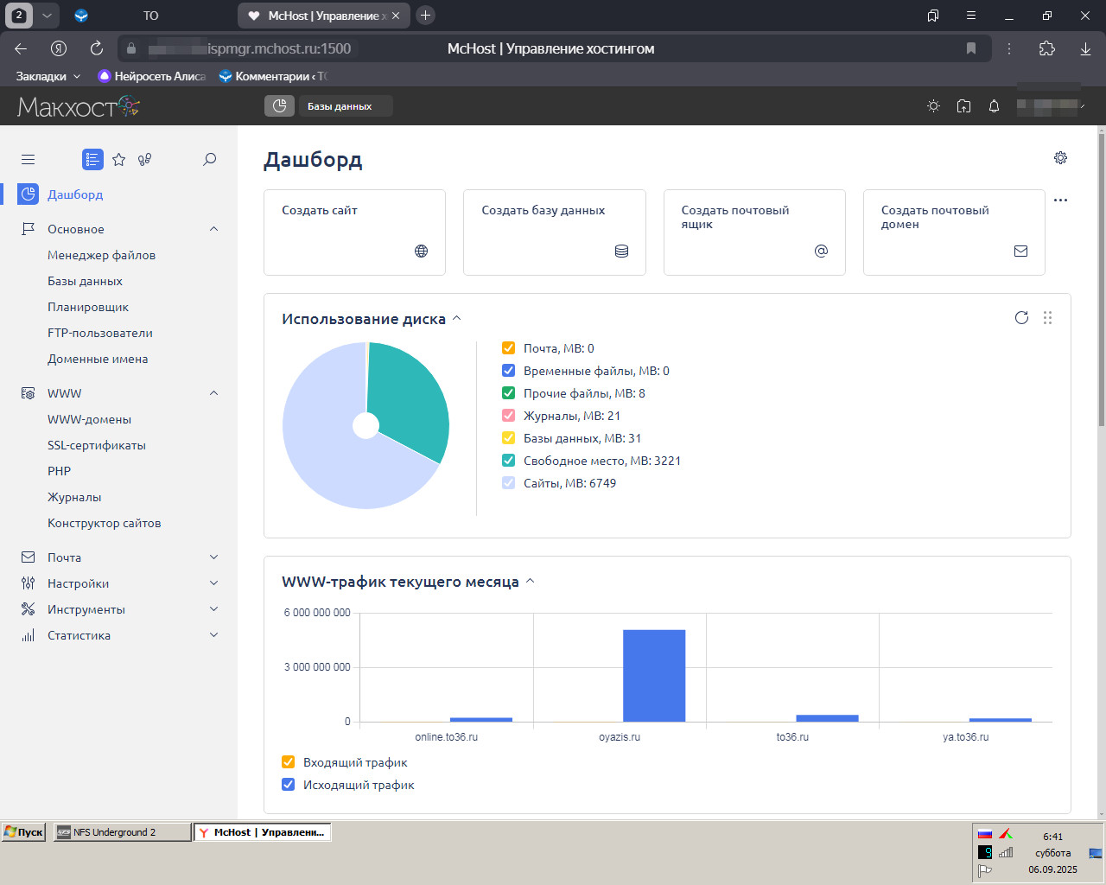
Task: Click the globe icon in Создать сайт card
Action: pyautogui.click(x=421, y=251)
